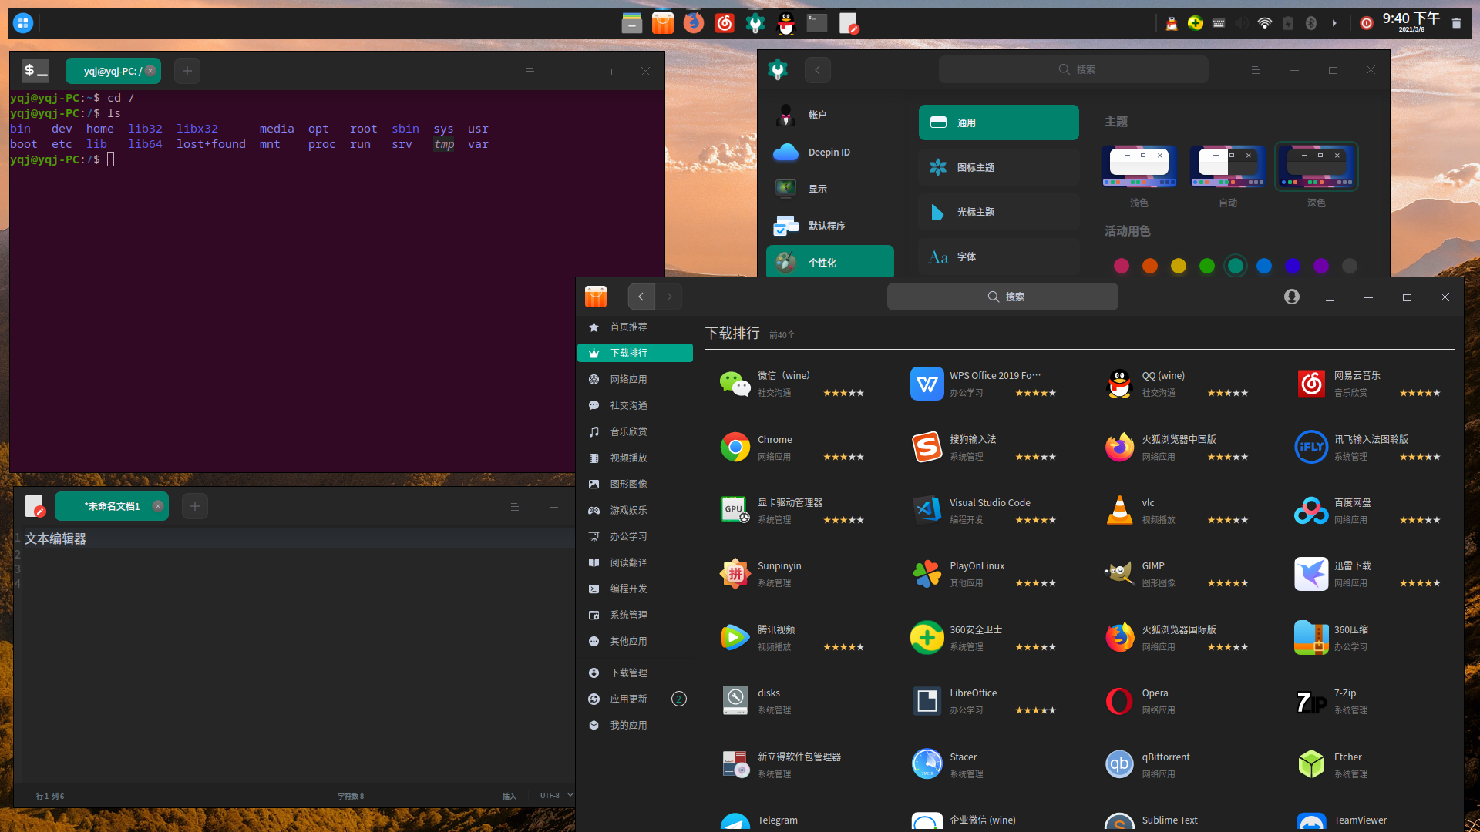The width and height of the screenshot is (1480, 832).
Task: Click the WPS Office 2019 icon
Action: click(x=927, y=383)
